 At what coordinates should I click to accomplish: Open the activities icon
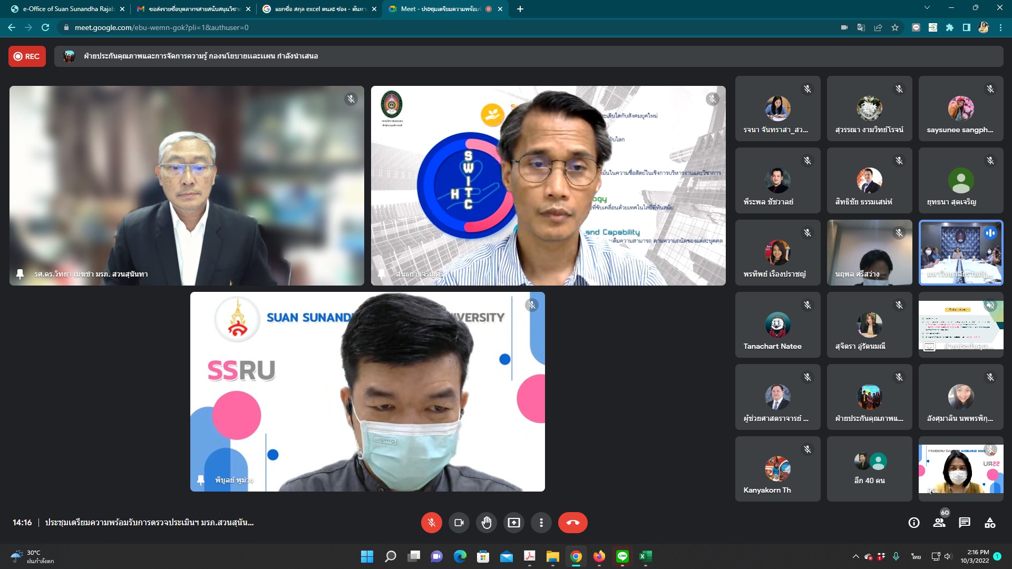pyautogui.click(x=990, y=523)
